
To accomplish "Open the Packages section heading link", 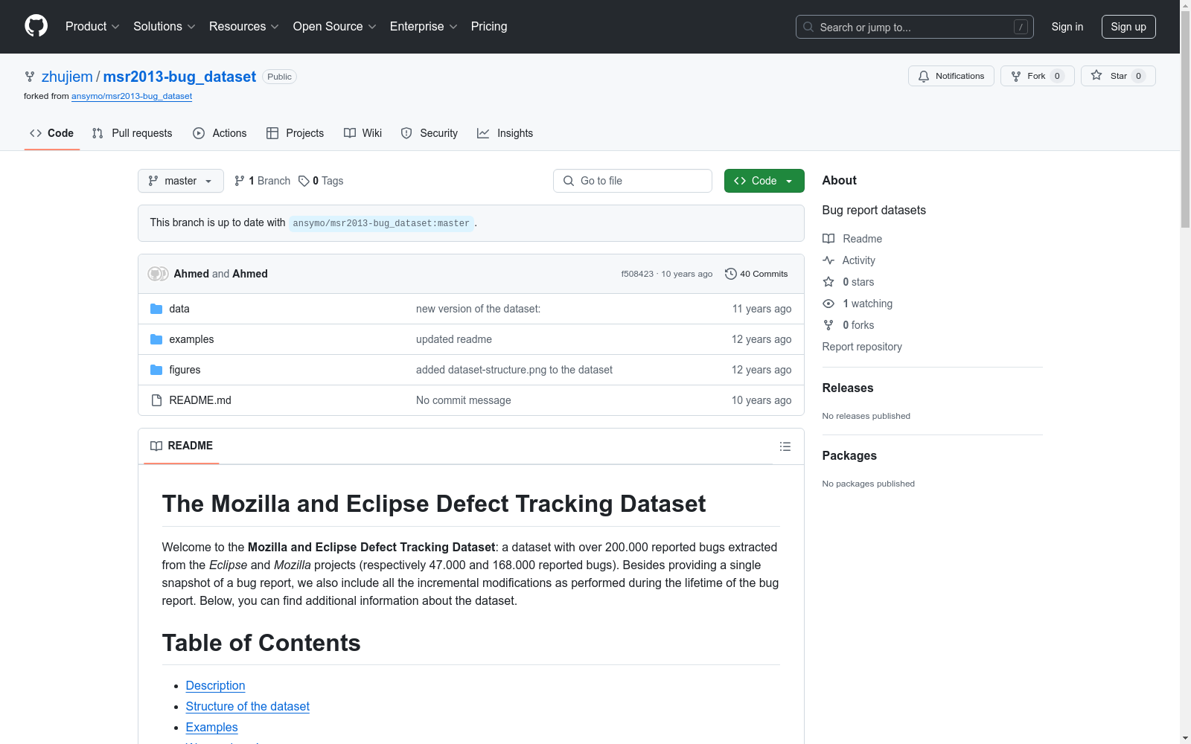I will click(849, 455).
